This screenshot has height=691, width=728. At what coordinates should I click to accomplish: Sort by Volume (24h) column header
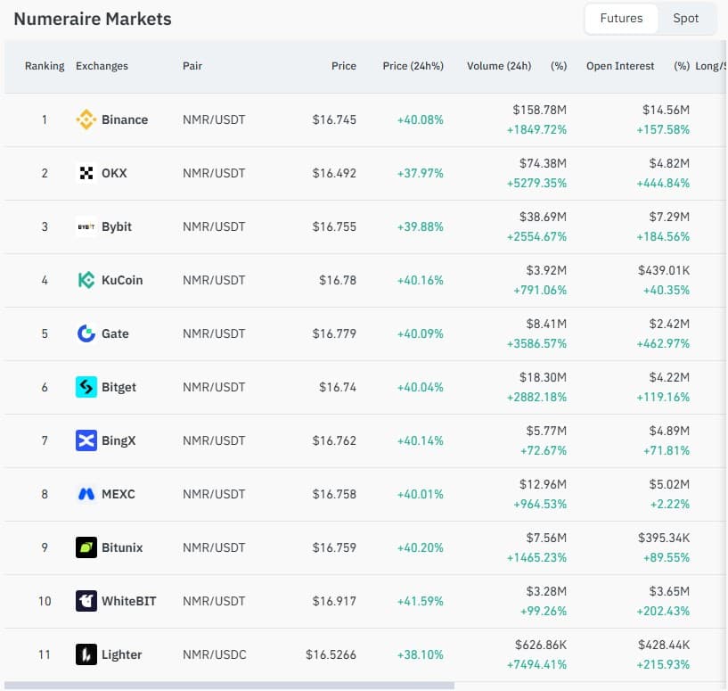pos(499,66)
